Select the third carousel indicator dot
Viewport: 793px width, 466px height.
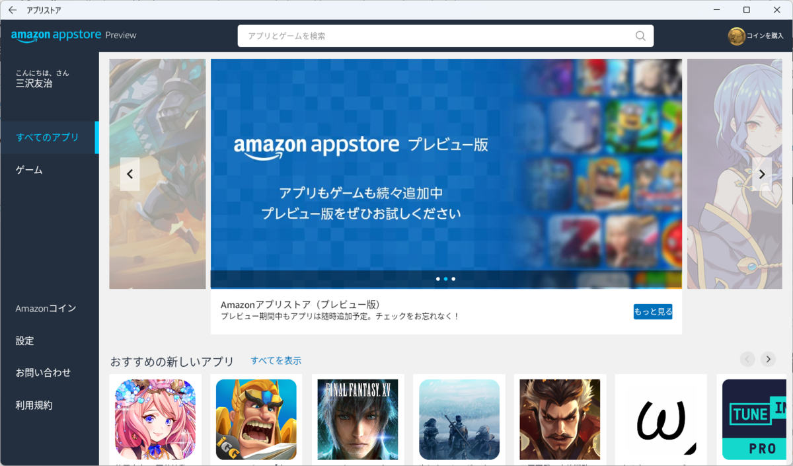(453, 279)
